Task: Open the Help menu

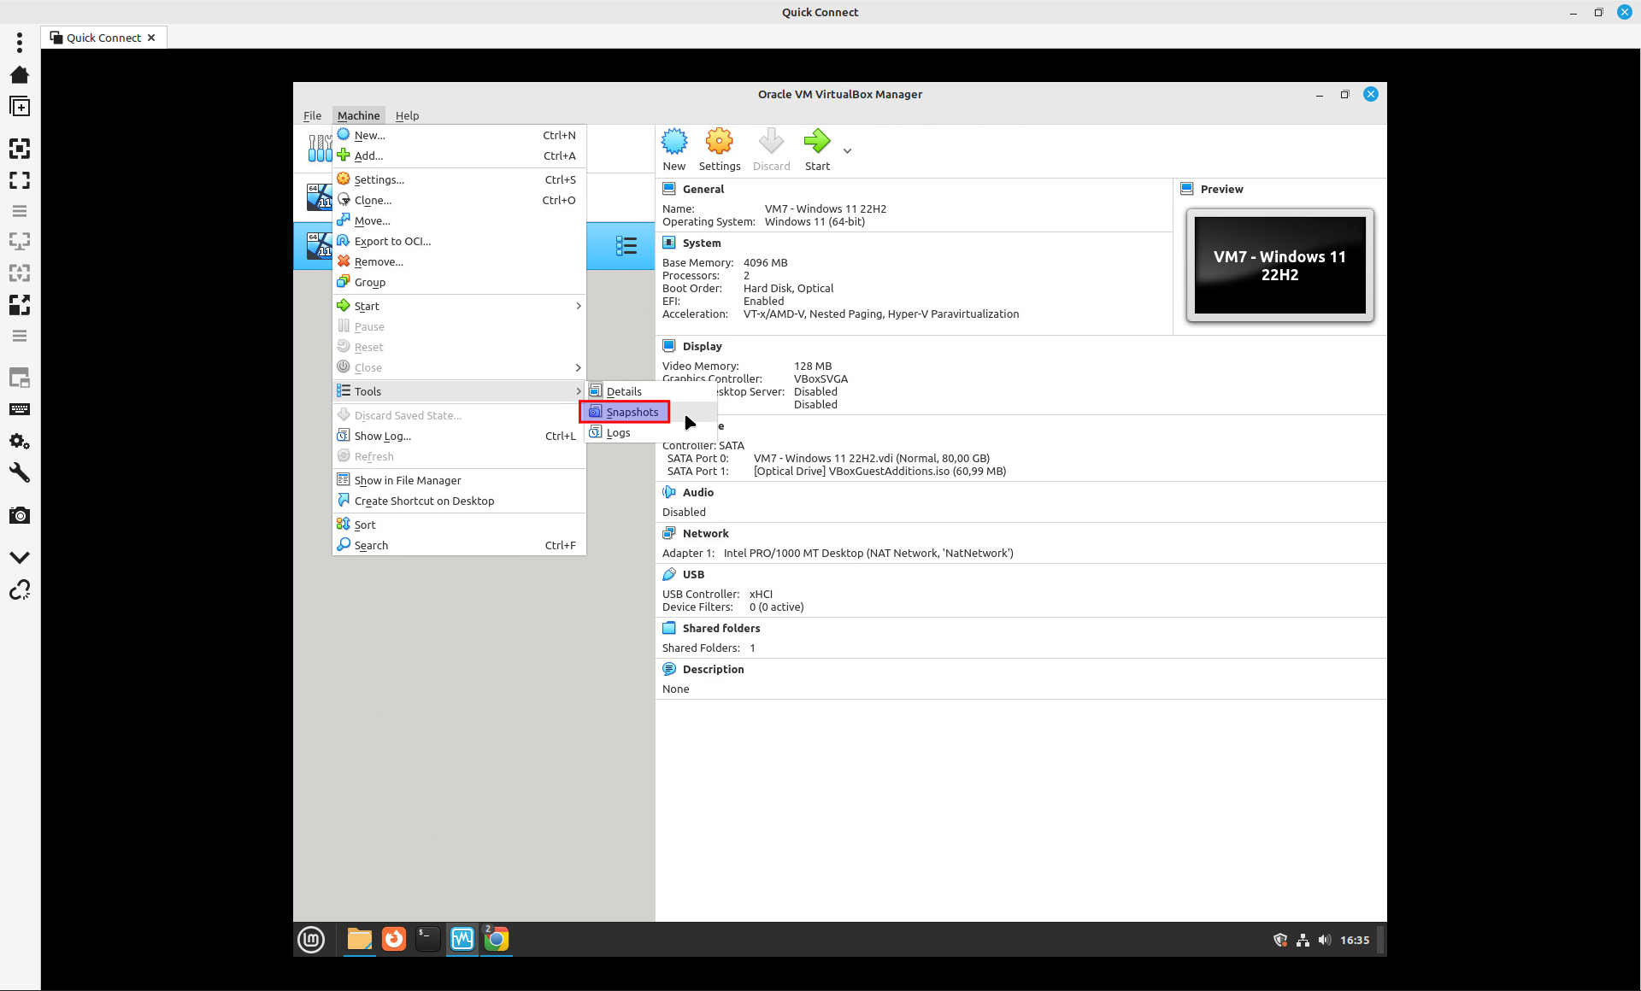Action: [407, 115]
